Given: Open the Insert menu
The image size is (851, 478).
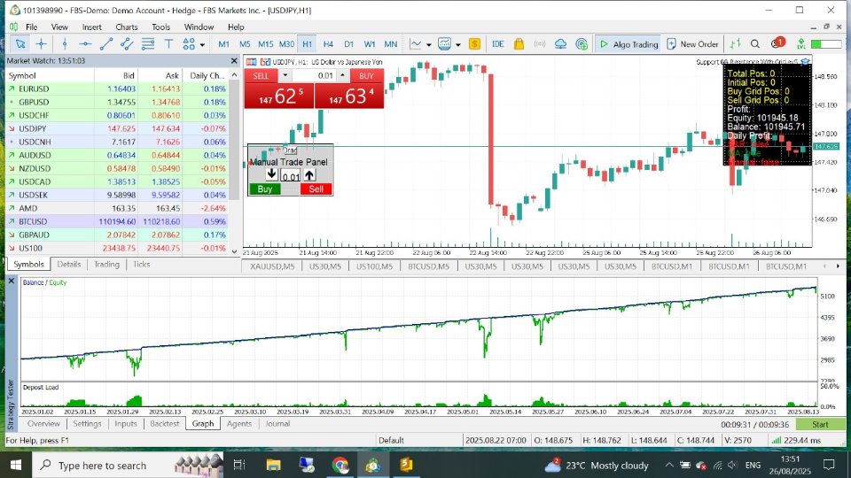Looking at the screenshot, I should point(91,27).
